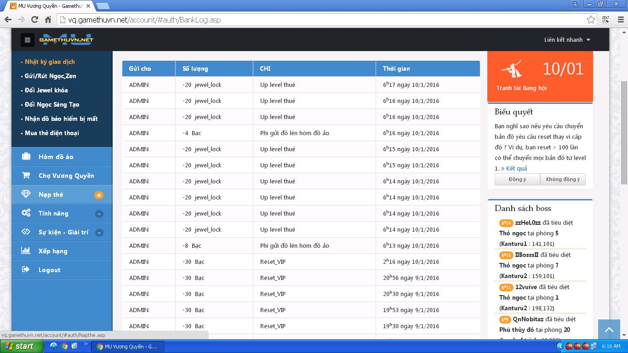Vote Không đồng ý in the poll
Screen dimensions: 628x353
click(563, 179)
